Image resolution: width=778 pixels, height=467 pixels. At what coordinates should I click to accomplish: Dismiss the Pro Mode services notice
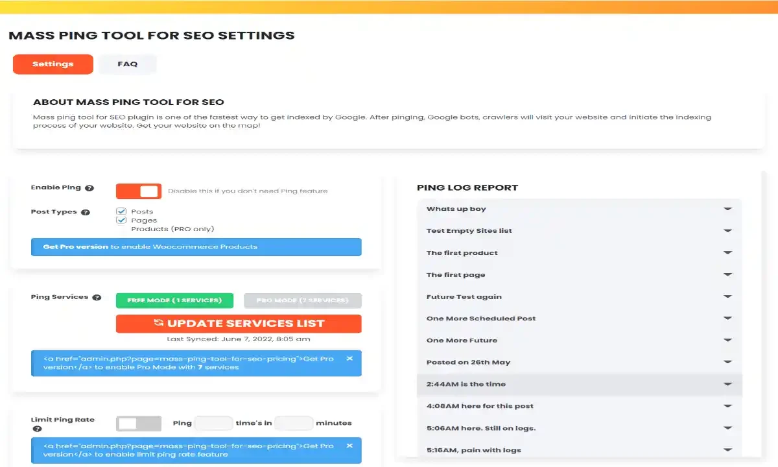tap(349, 358)
